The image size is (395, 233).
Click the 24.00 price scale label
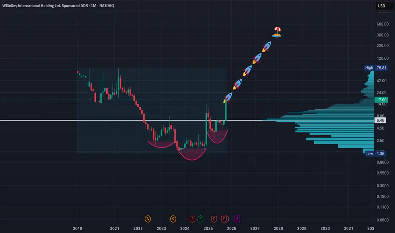tap(381, 93)
